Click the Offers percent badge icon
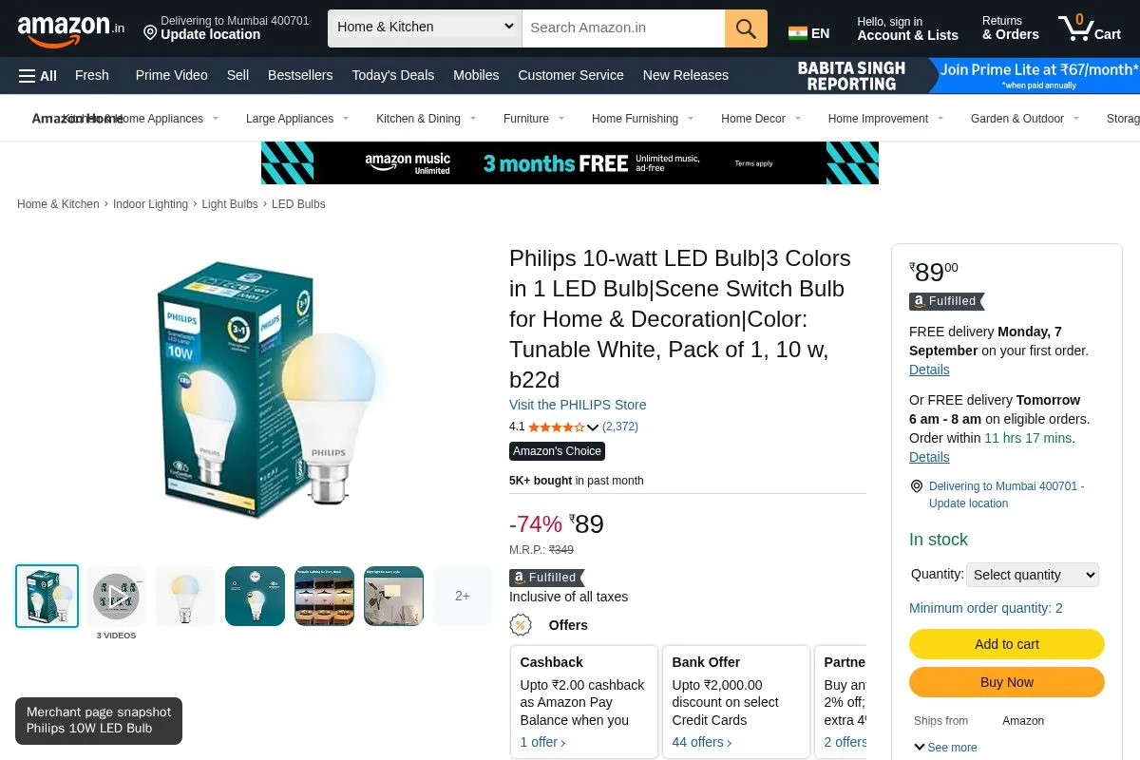This screenshot has height=760, width=1140. tap(521, 625)
